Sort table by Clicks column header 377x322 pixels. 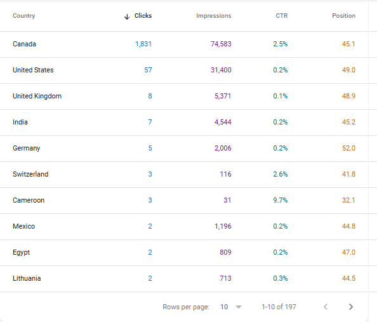coord(143,16)
